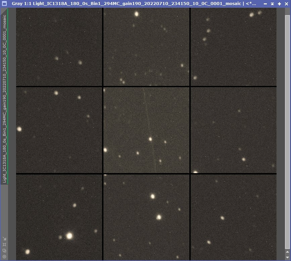Click the concentric circle icon at lower left
291x261 pixels.
click(x=4, y=257)
